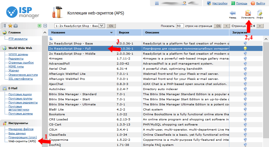The image size is (269, 147).
Task: Open FTP аккаунты in sidebar
Action: tap(18, 39)
